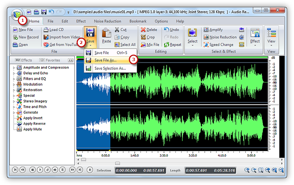Open the Options ribbon tab
294x185 pixels.
161,21
